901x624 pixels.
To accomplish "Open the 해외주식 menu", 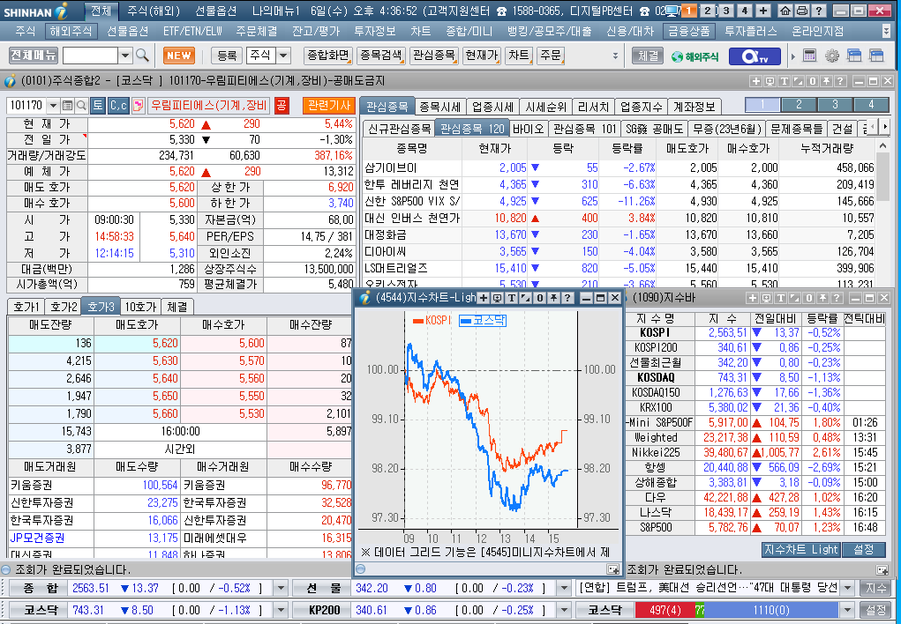I will (x=71, y=31).
